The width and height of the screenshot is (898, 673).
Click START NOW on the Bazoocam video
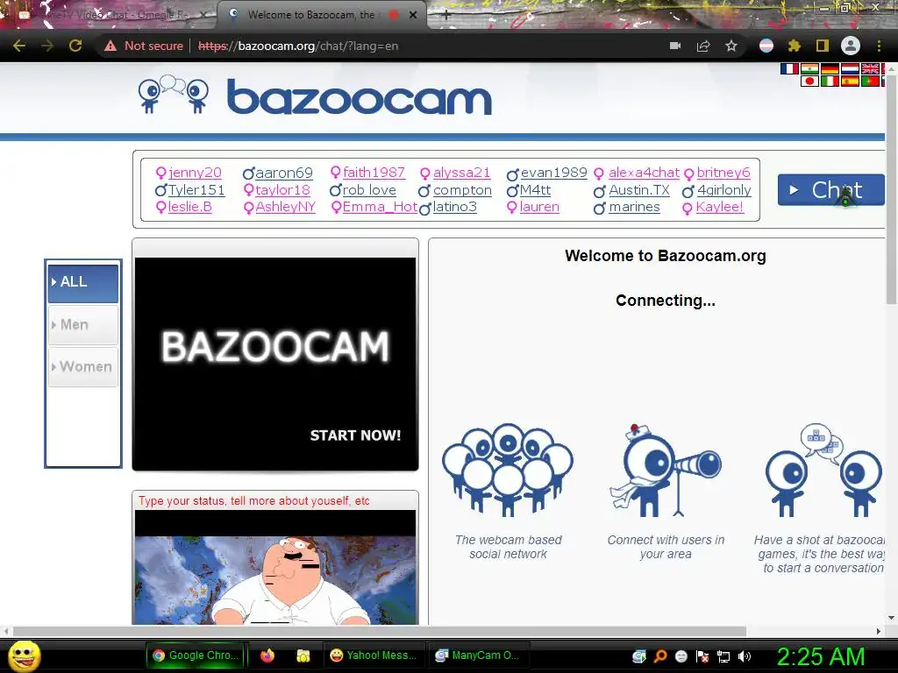click(355, 436)
